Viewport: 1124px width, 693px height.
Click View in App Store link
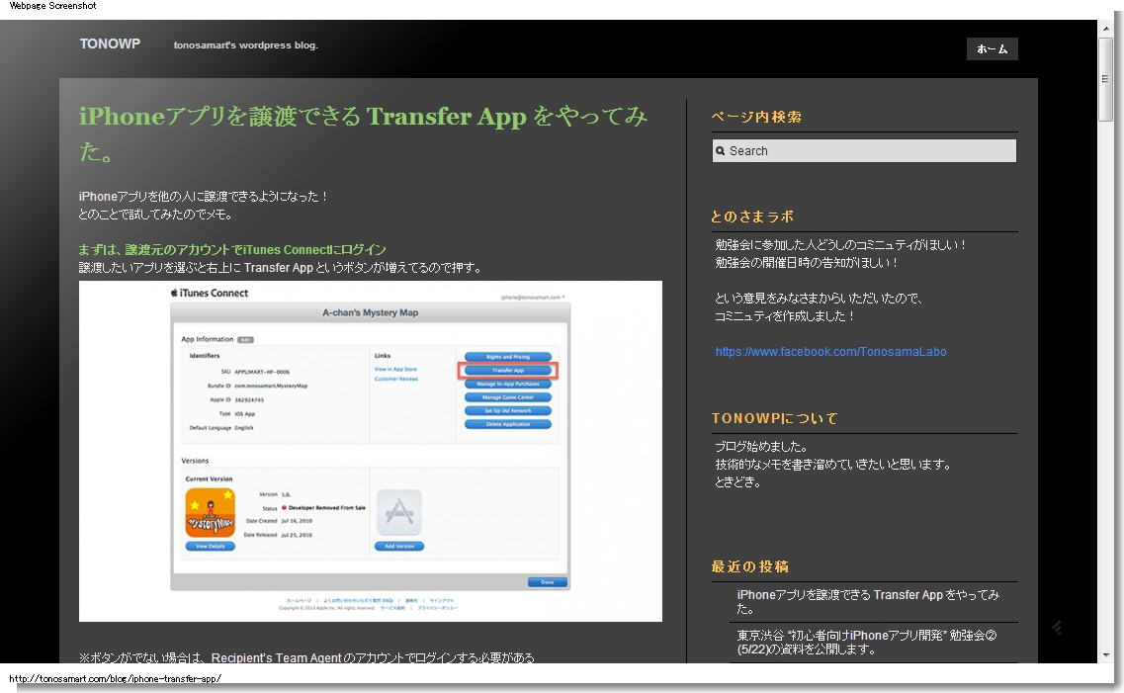(395, 369)
